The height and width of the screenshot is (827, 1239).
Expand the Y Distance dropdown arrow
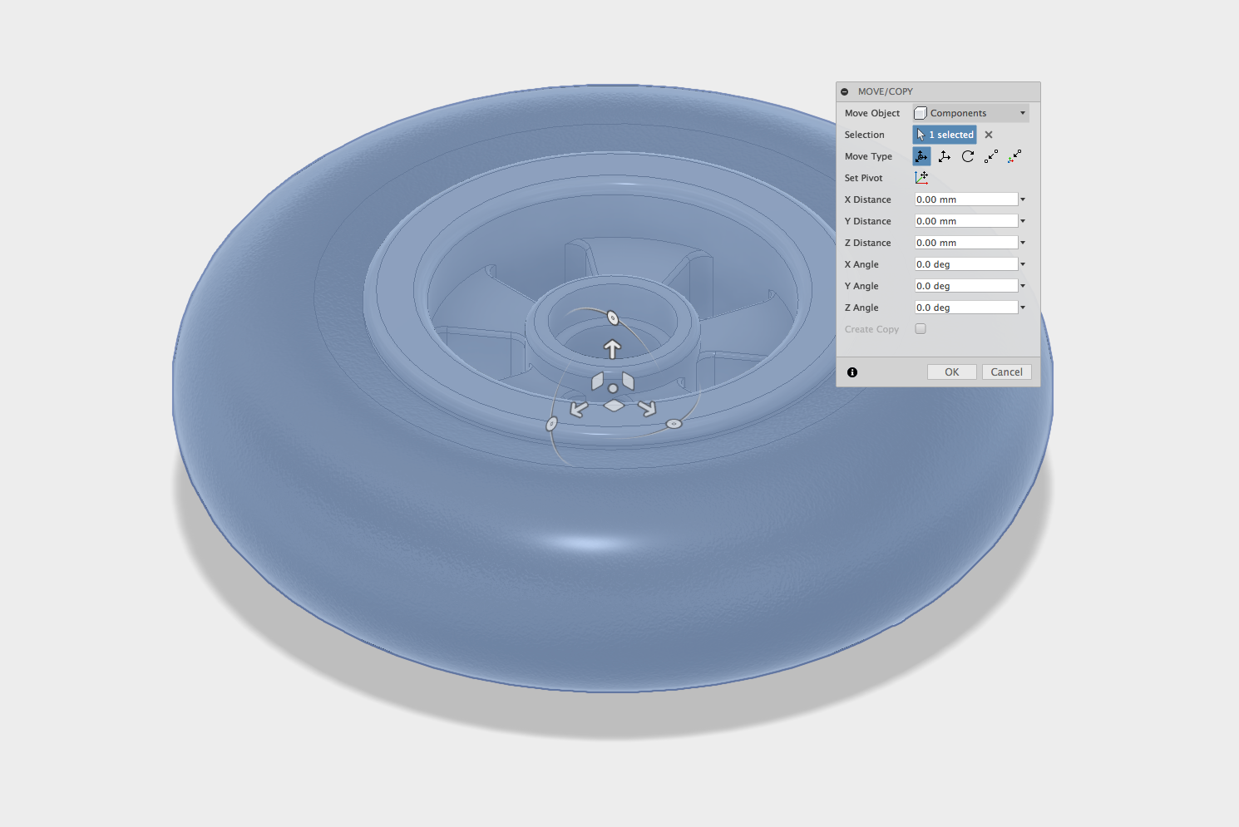[x=1023, y=221]
